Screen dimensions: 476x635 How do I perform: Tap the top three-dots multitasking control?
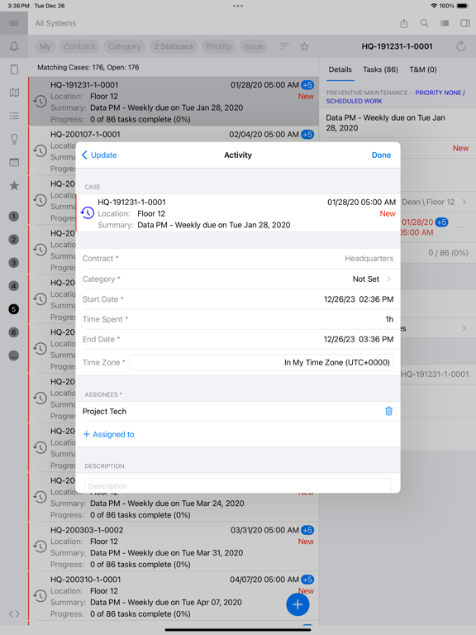238,6
